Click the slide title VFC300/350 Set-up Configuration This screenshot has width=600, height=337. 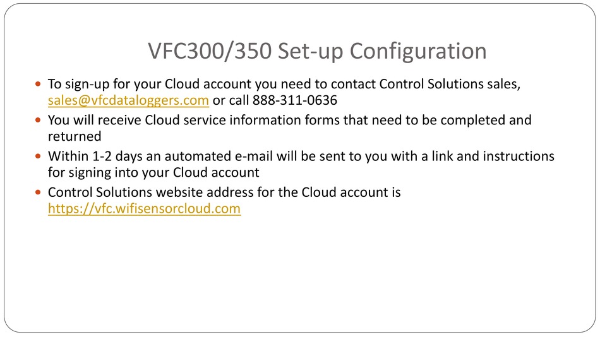click(317, 51)
